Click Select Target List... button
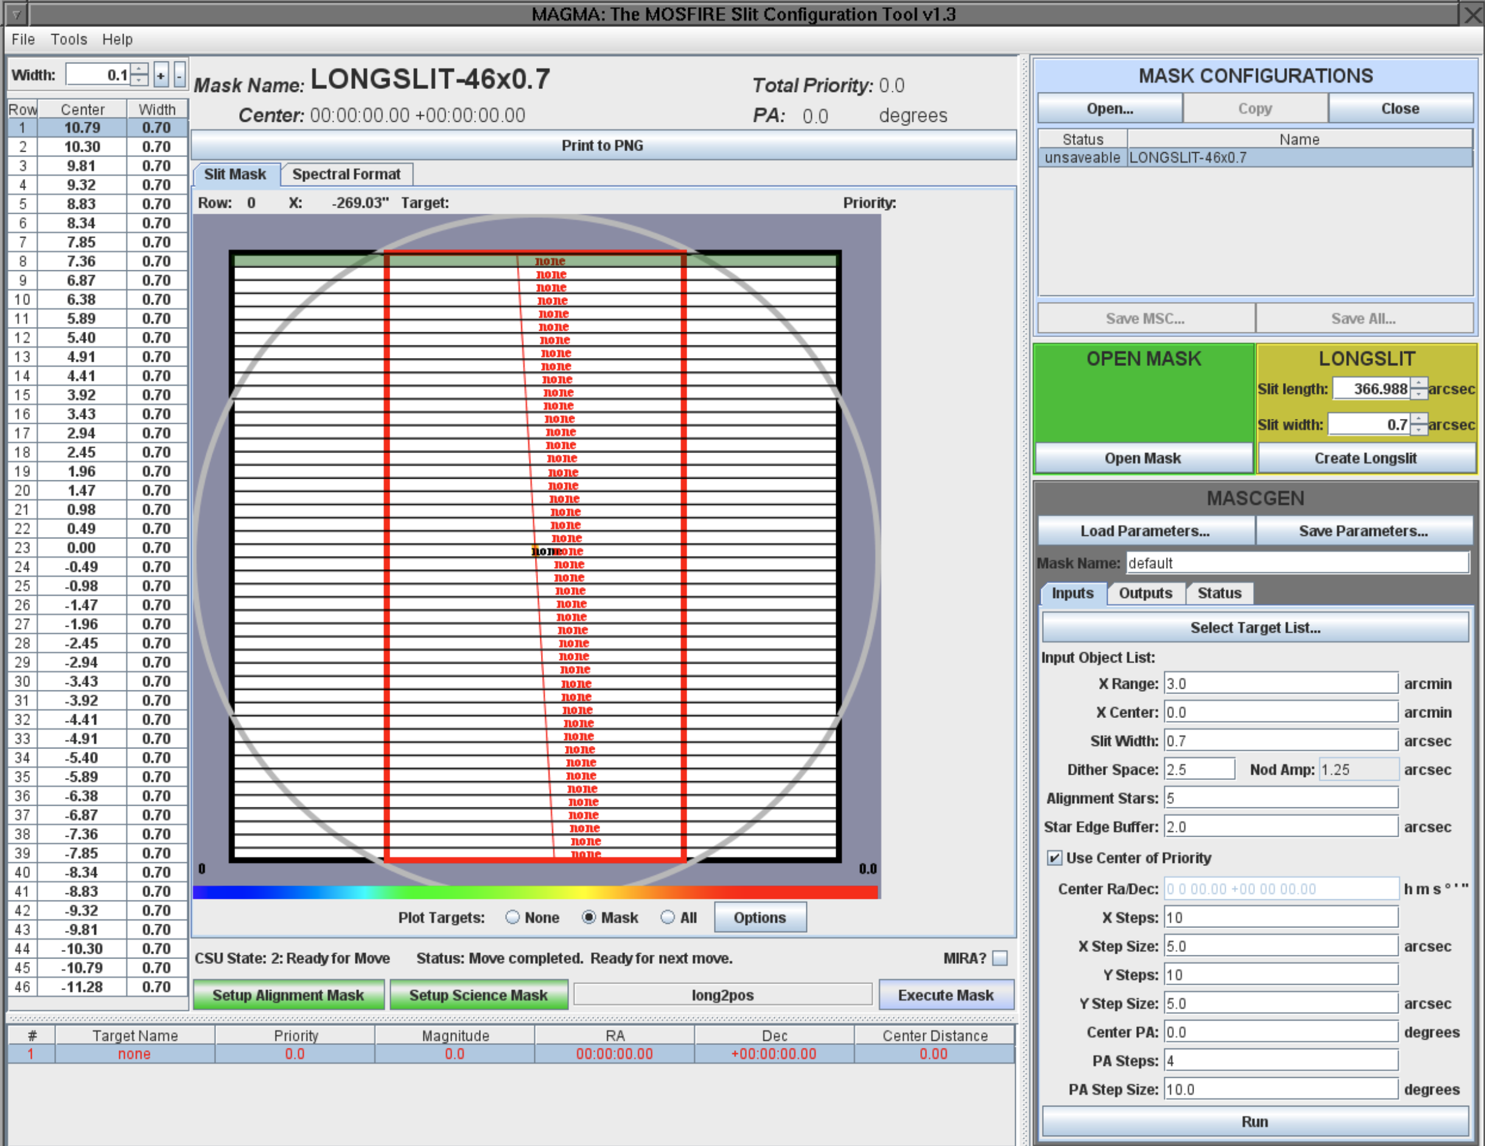This screenshot has width=1485, height=1146. pyautogui.click(x=1255, y=628)
